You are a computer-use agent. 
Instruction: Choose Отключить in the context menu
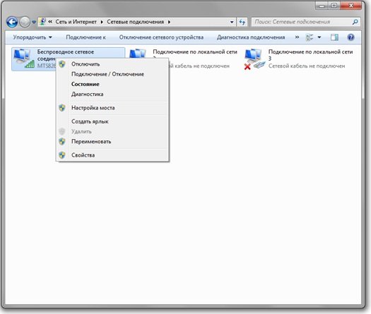coord(86,64)
